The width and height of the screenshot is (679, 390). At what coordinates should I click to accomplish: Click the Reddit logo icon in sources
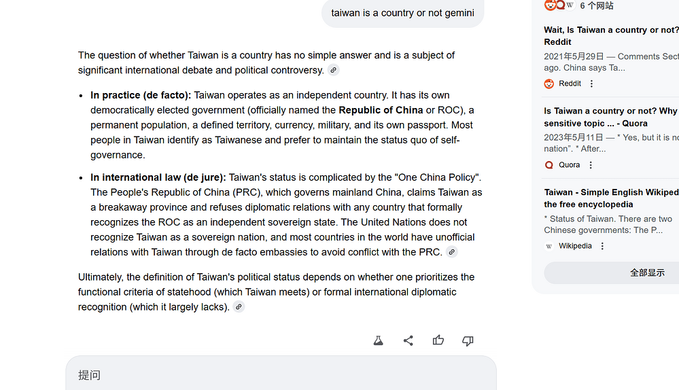(x=549, y=84)
